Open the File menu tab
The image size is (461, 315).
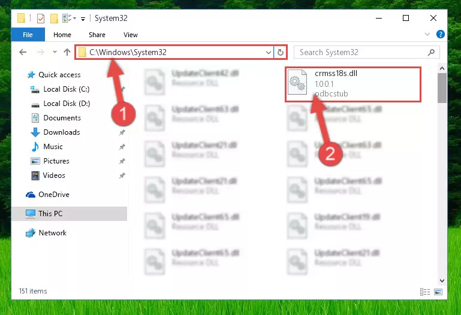point(28,35)
